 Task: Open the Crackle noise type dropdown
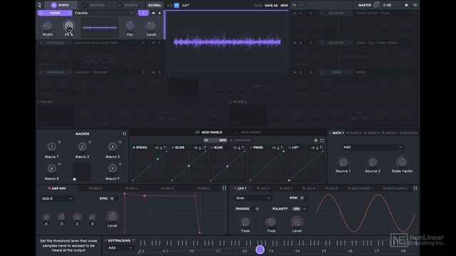coord(103,13)
